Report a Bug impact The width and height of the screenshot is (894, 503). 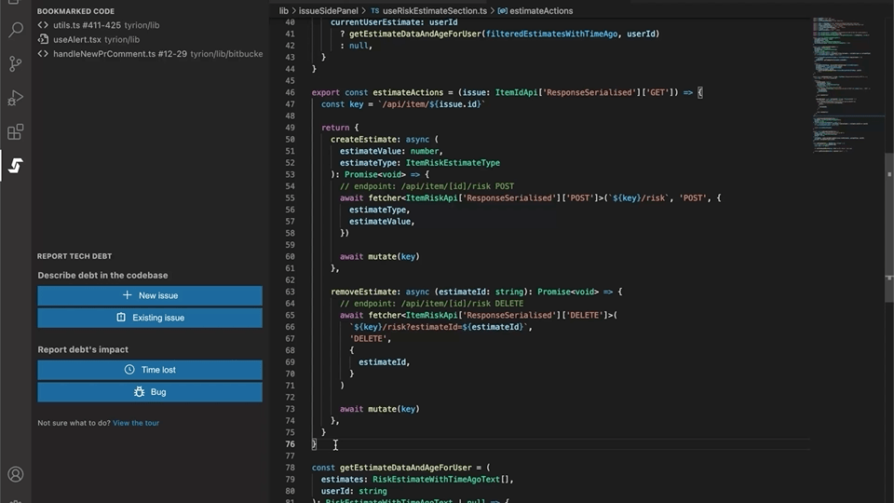coord(150,392)
